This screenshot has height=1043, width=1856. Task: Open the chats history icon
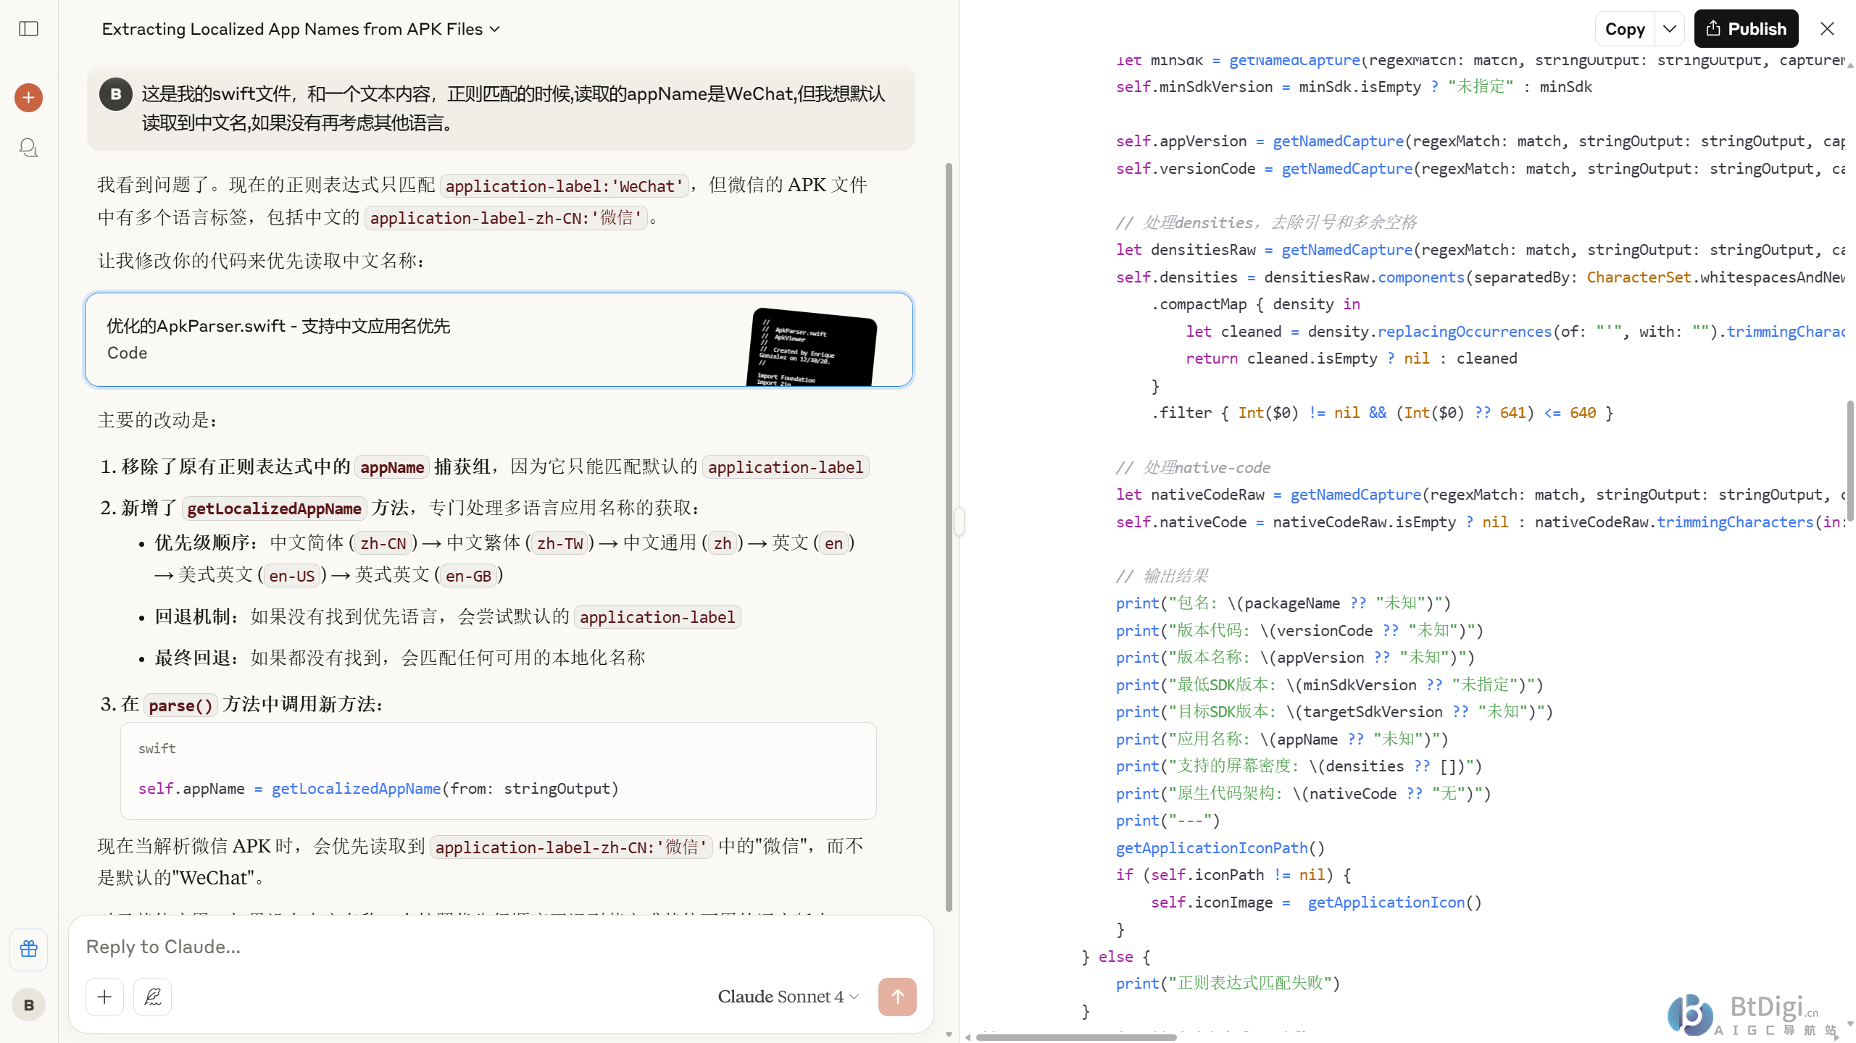28,148
